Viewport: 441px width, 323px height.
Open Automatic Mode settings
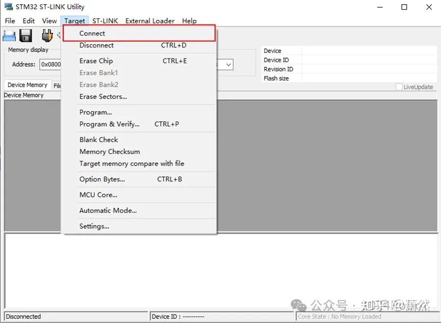[x=108, y=210]
